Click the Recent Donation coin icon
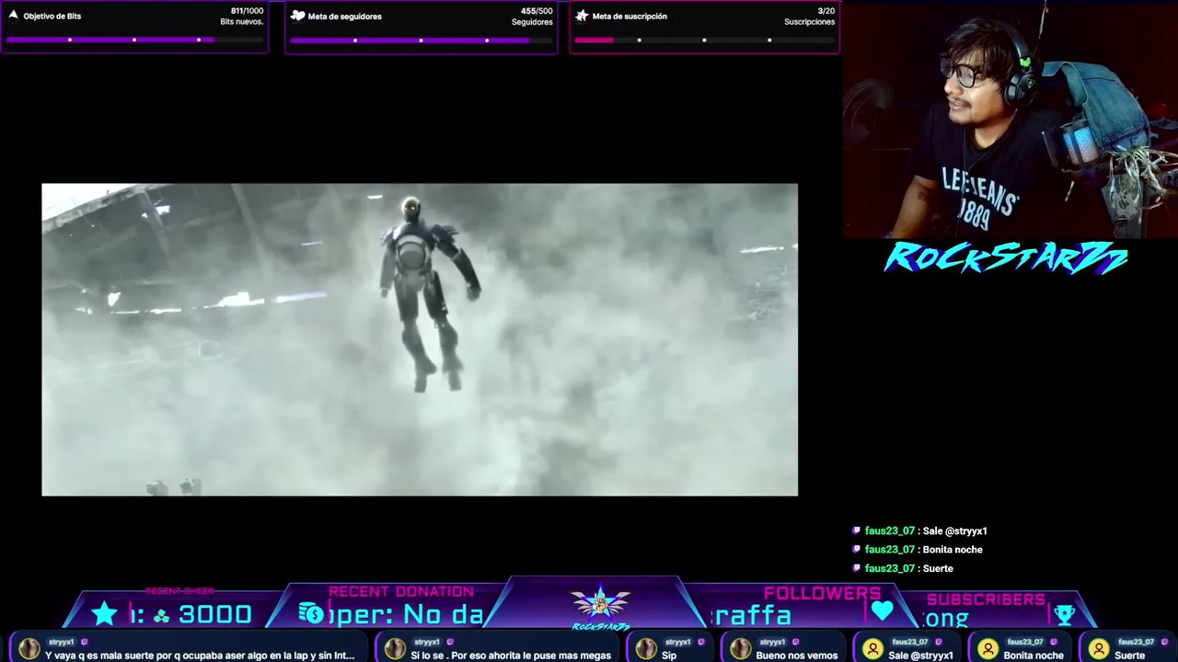Image resolution: width=1178 pixels, height=662 pixels. [311, 613]
